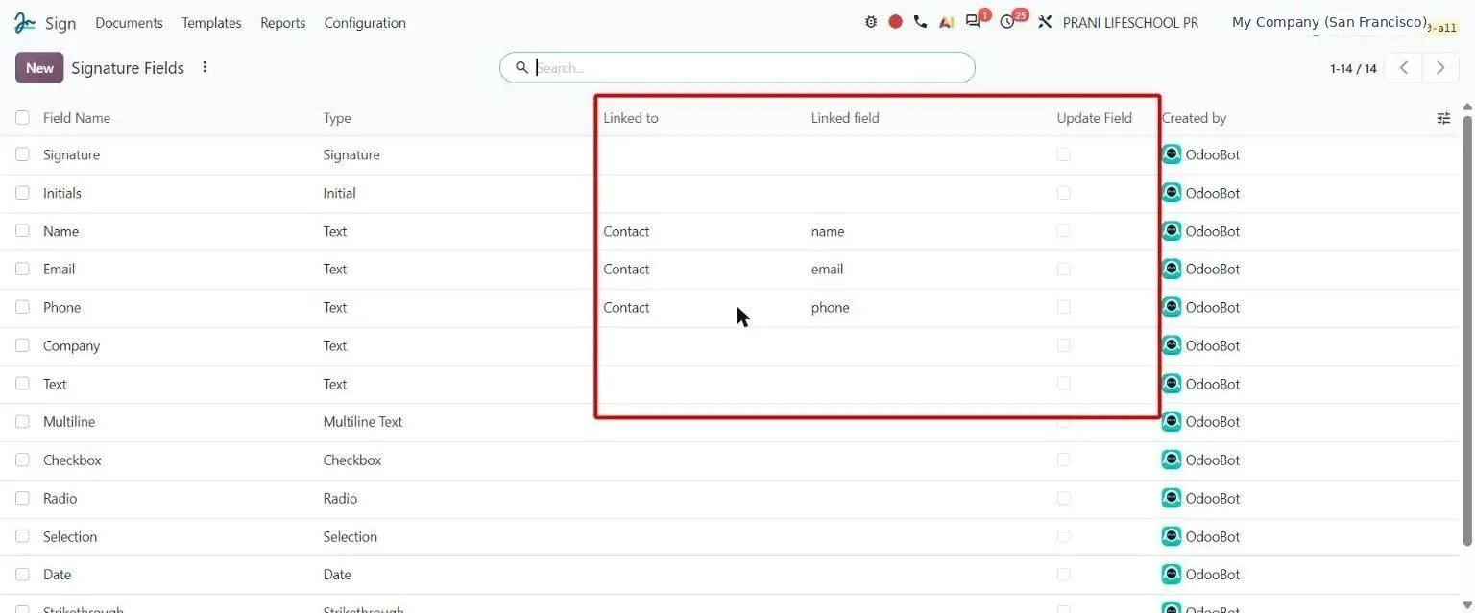Sort by Type column header
1475x613 pixels.
click(337, 118)
